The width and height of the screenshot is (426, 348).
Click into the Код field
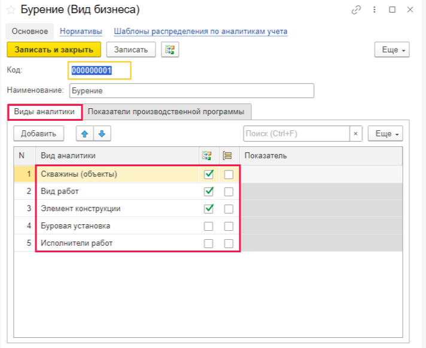(99, 71)
